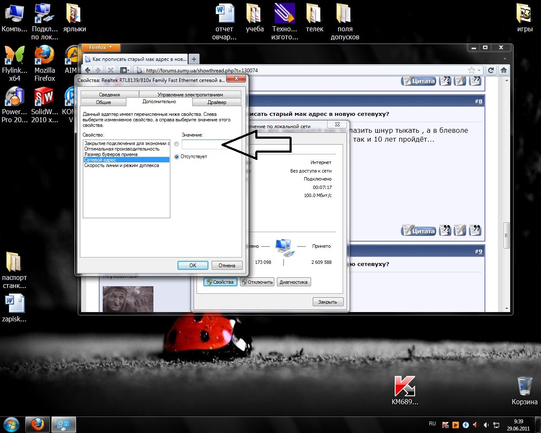Click the Диагностика button

click(x=293, y=282)
